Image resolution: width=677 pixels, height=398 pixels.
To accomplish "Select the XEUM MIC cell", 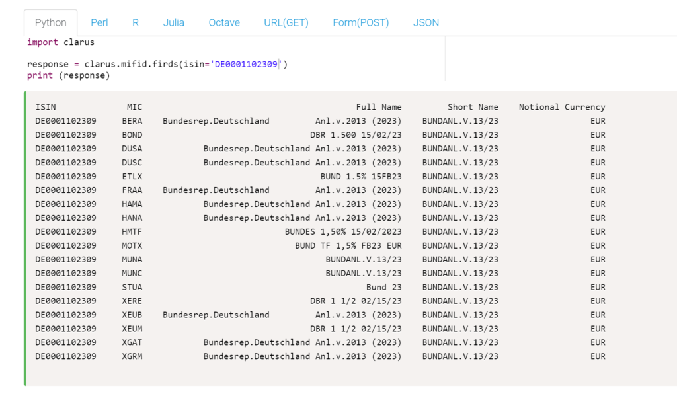I will (132, 329).
